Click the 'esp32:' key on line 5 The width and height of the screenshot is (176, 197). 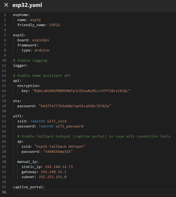coord(19,35)
